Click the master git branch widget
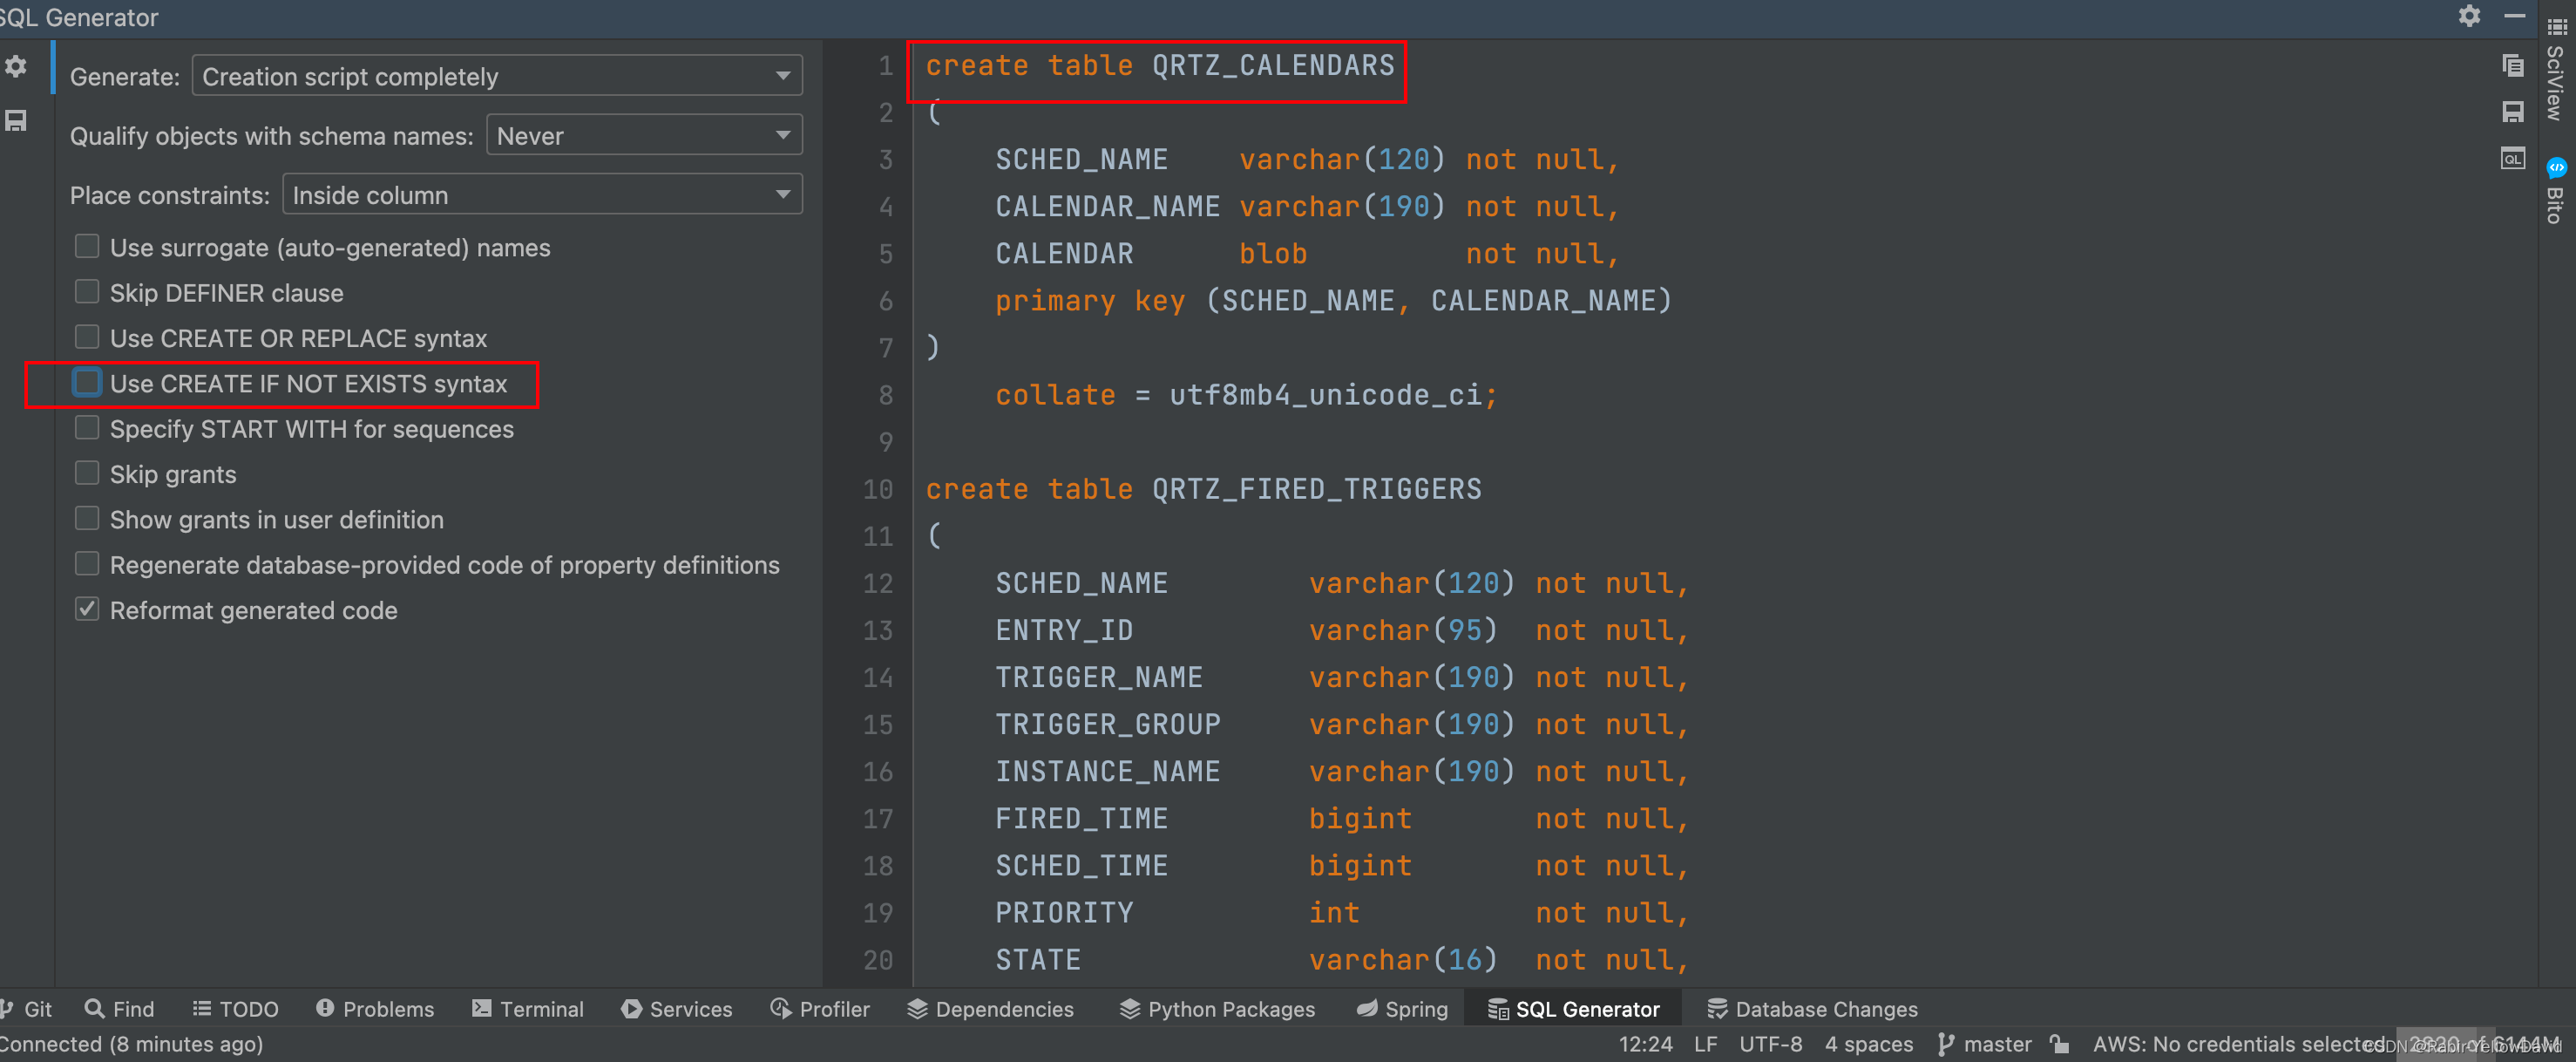Image resolution: width=2576 pixels, height=1062 pixels. pos(1985,1044)
